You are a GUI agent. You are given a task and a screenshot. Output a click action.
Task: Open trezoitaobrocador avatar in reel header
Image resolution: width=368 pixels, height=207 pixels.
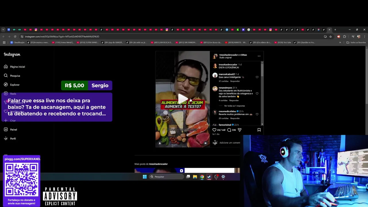(x=215, y=56)
